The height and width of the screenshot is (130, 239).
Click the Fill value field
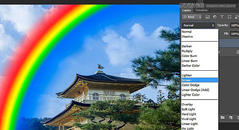pos(235,34)
